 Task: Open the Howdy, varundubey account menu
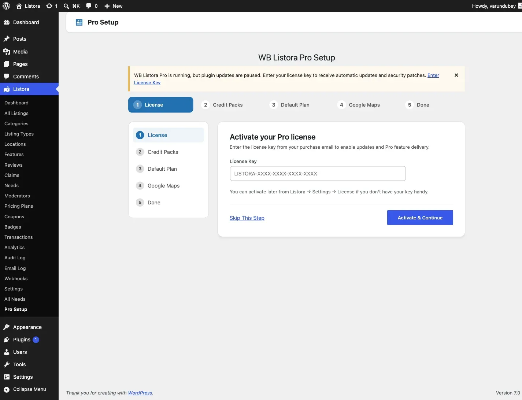496,6
